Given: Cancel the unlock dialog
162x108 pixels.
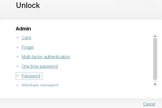Looking at the screenshot, I should (x=149, y=104).
